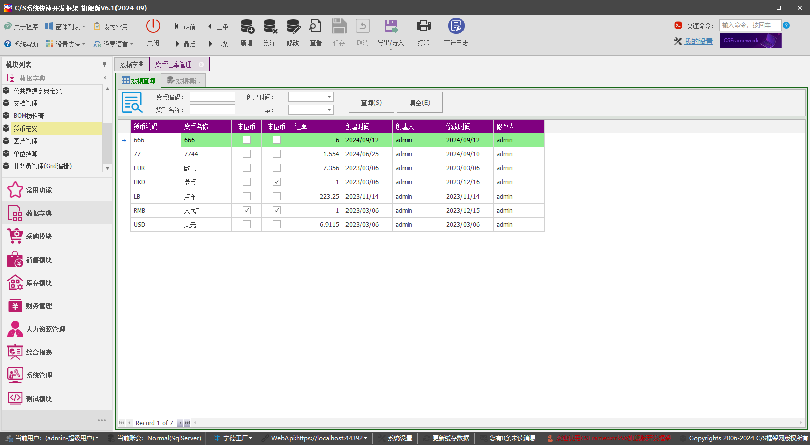Open the 综合报表 reports module
Viewport: 810px width, 445px height.
[57, 352]
